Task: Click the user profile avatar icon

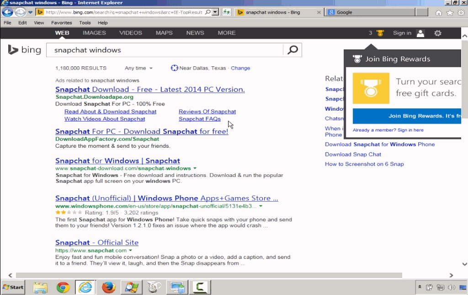Action: point(420,33)
